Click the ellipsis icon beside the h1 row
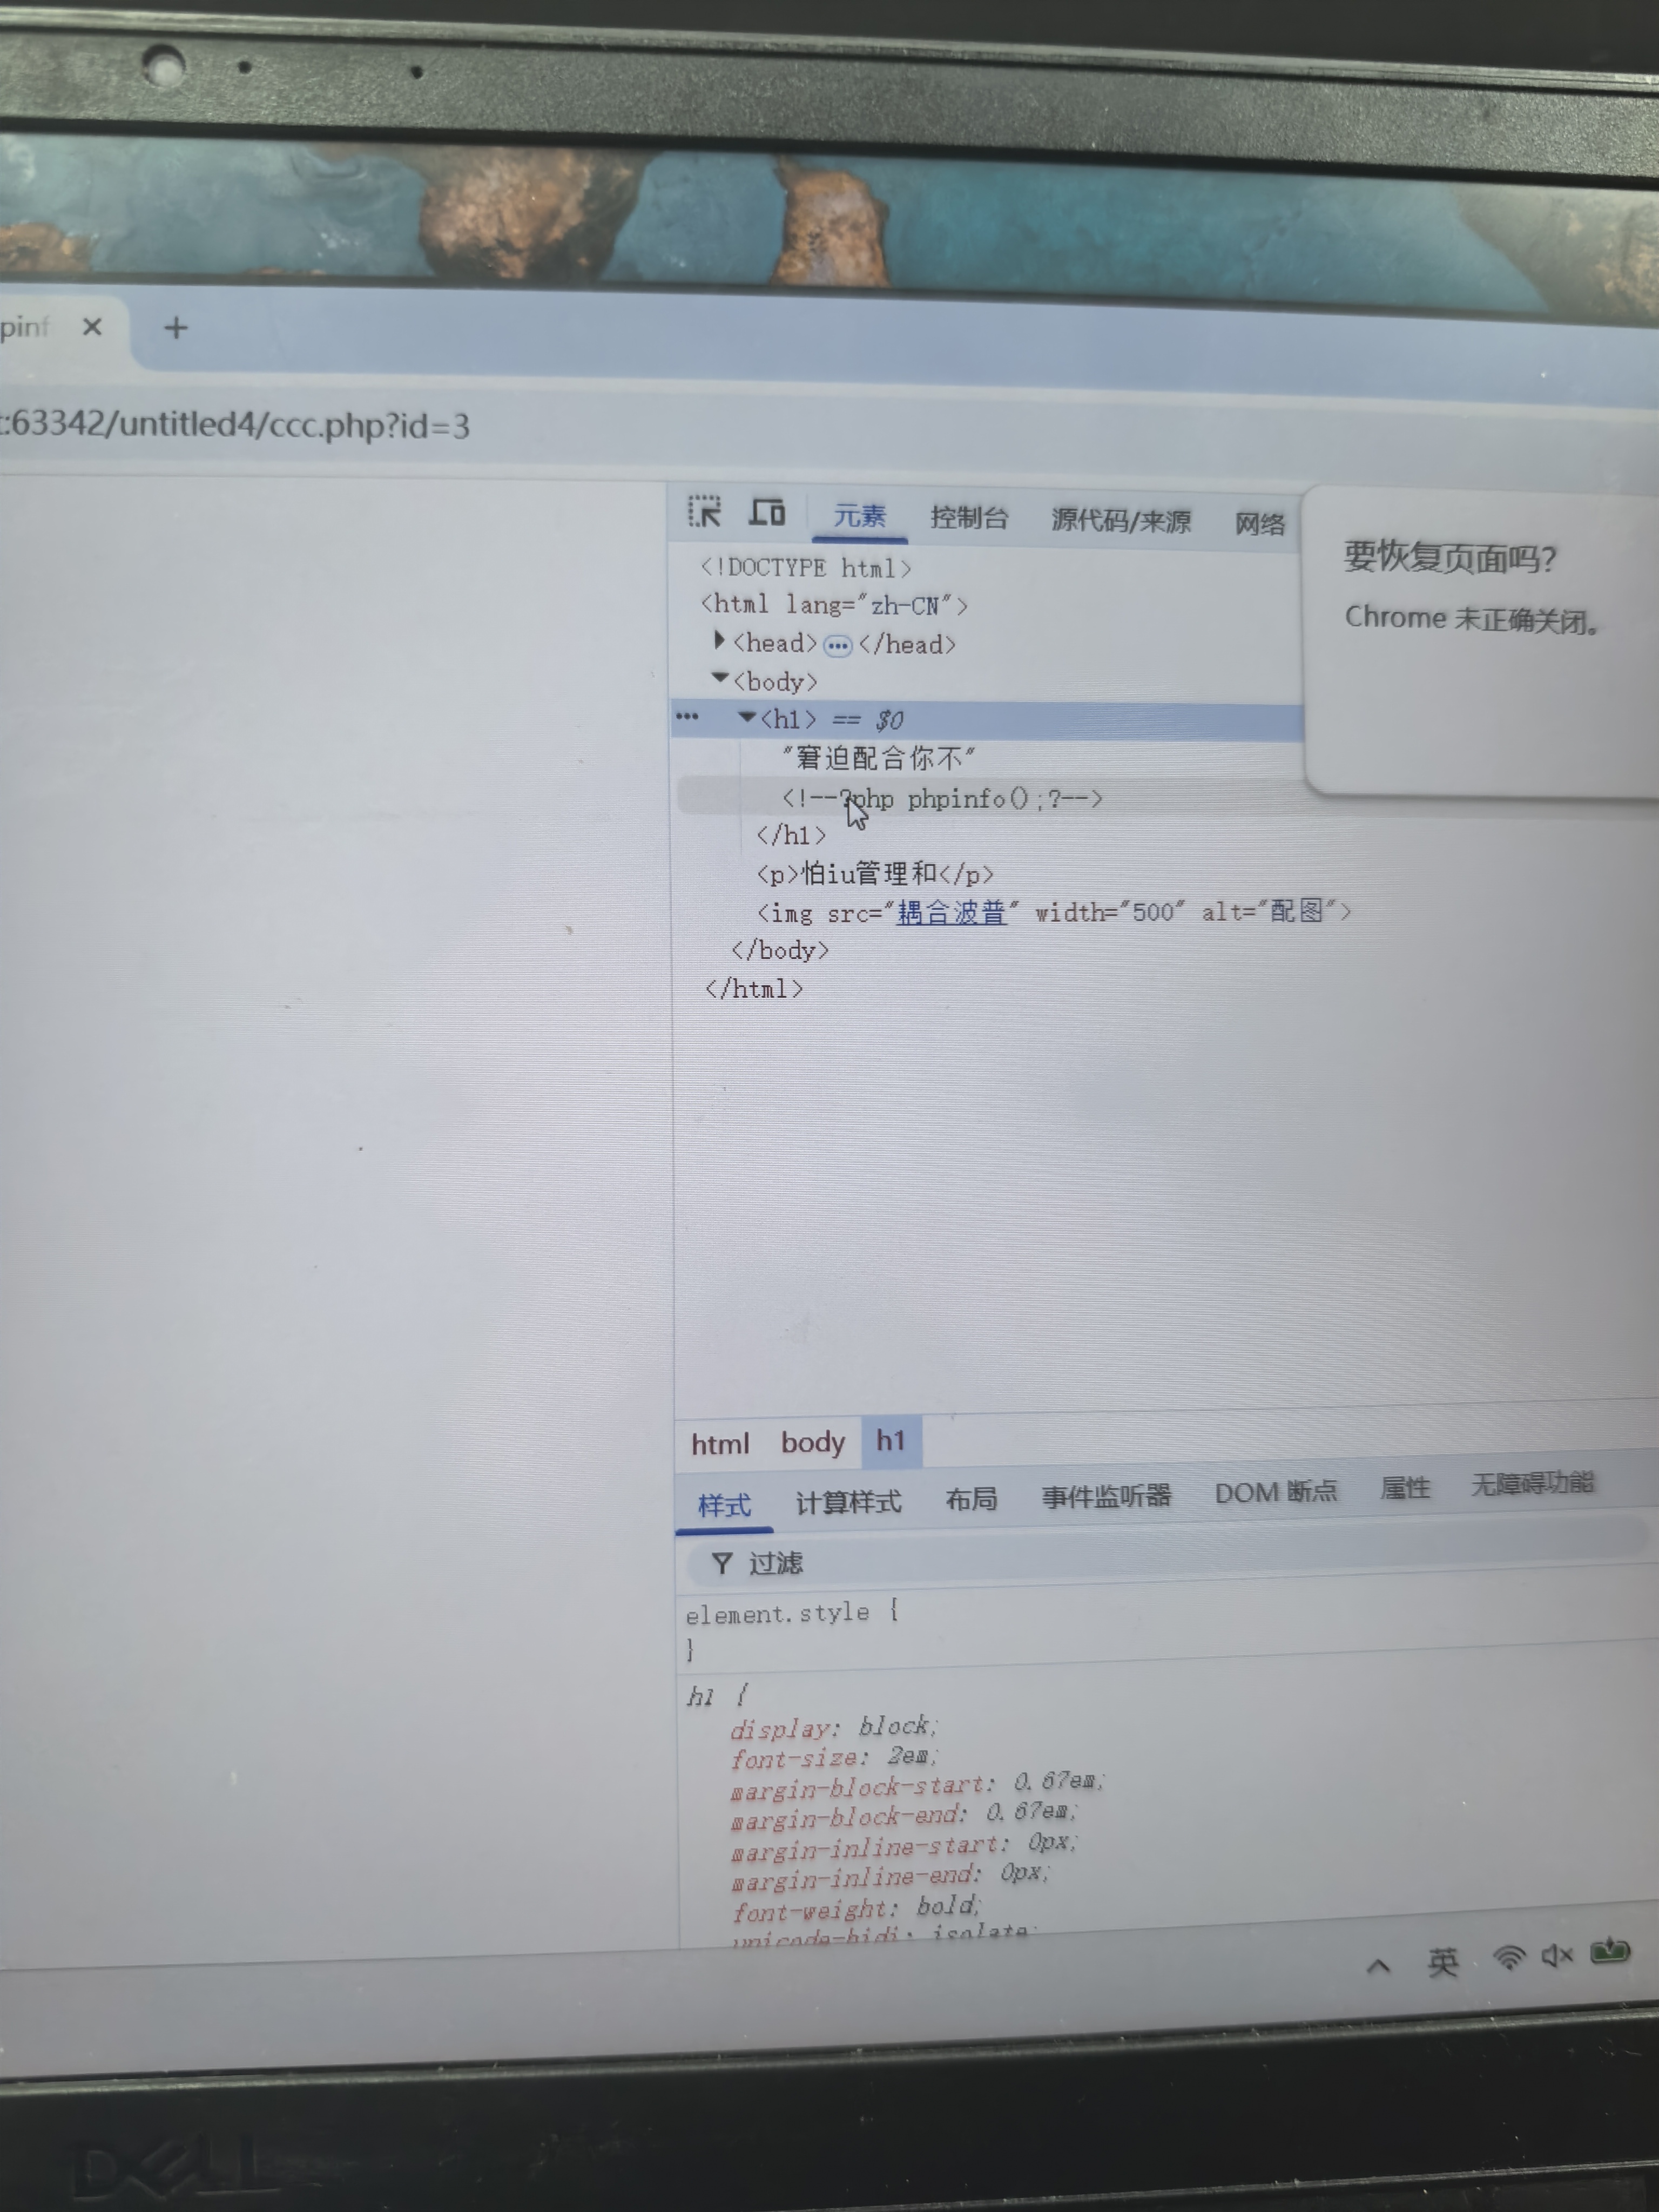 point(687,717)
